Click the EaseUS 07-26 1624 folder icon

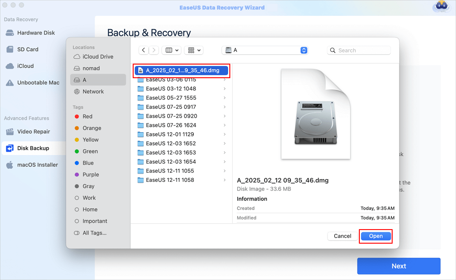coord(140,125)
